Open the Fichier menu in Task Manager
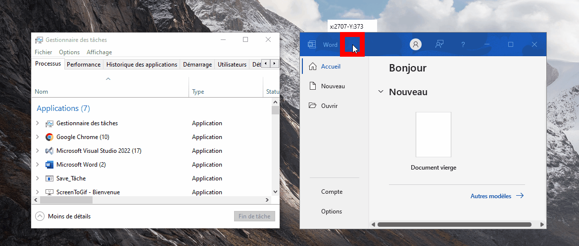The image size is (579, 246). click(x=43, y=52)
